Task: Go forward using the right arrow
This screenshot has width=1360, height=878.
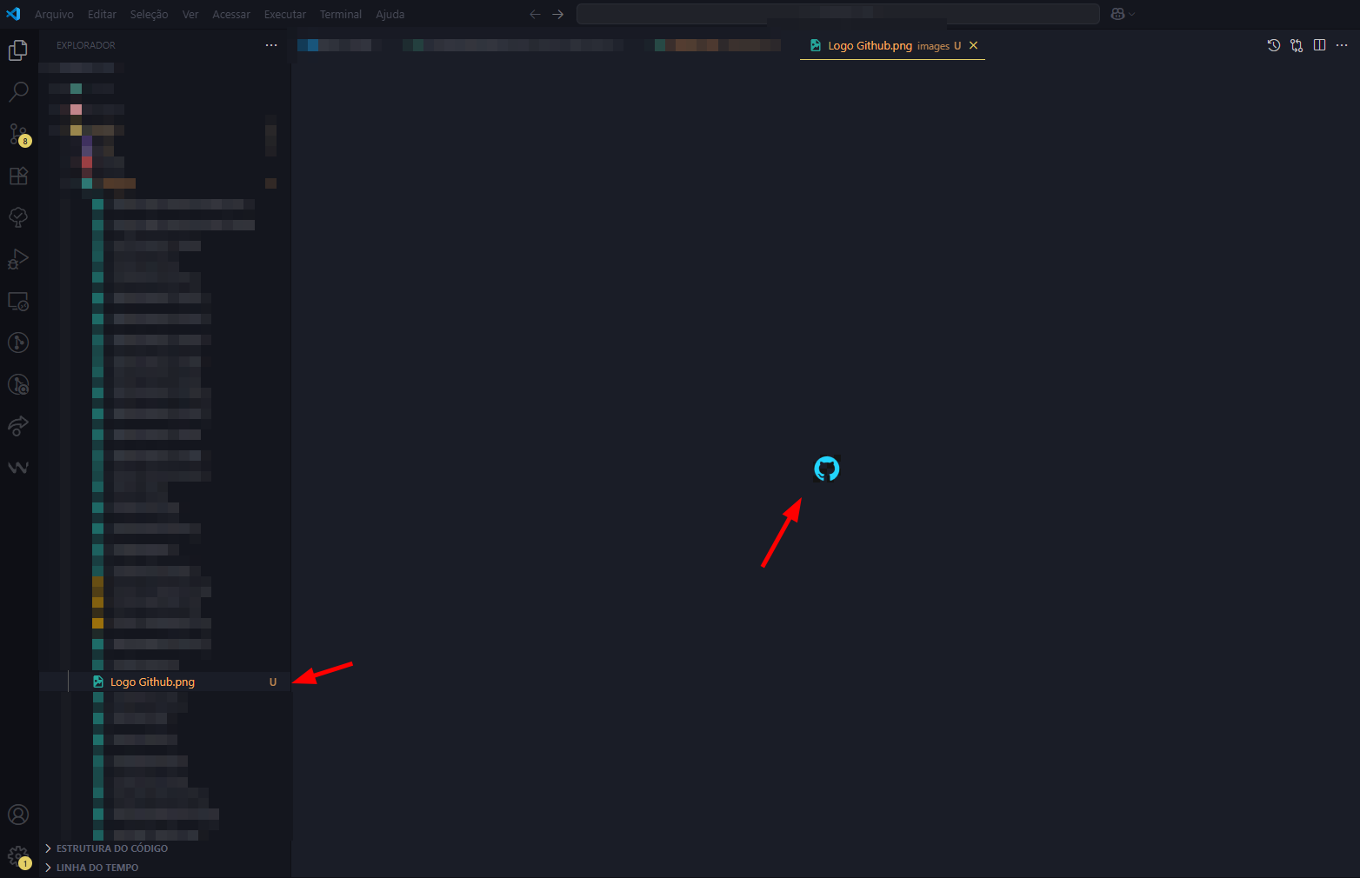Action: point(558,14)
